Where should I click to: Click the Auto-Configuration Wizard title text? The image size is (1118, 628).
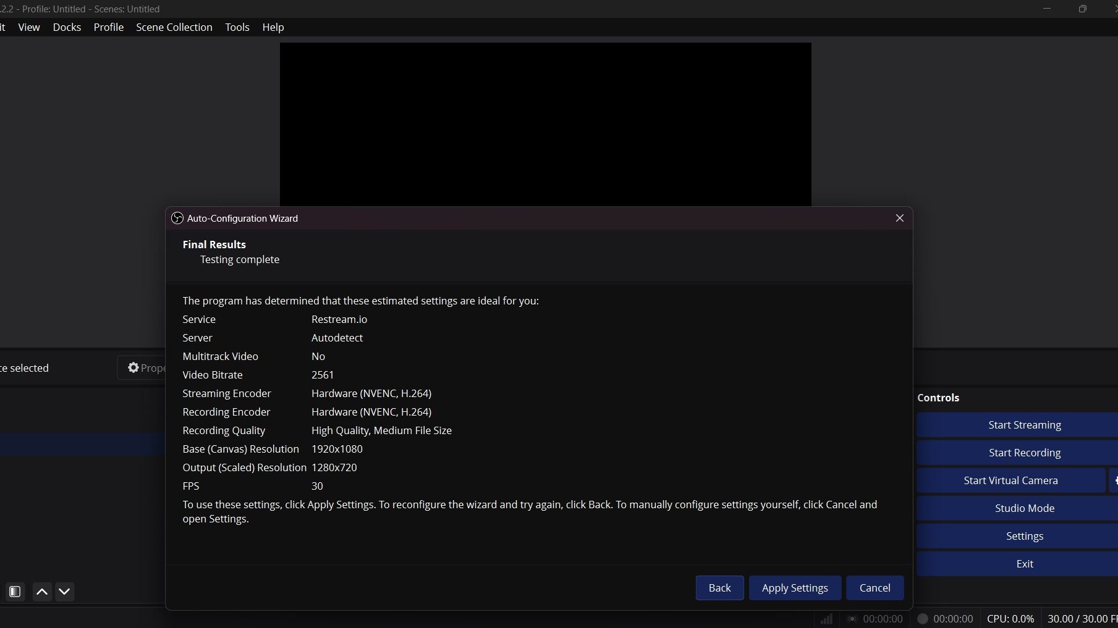(x=242, y=218)
